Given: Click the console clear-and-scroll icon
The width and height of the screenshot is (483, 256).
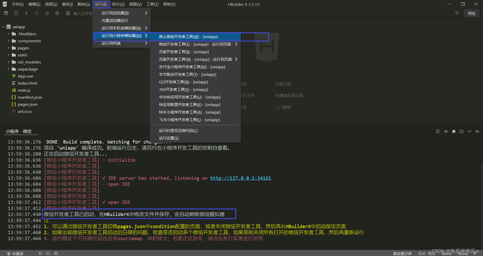Looking at the screenshot, I should [477, 131].
